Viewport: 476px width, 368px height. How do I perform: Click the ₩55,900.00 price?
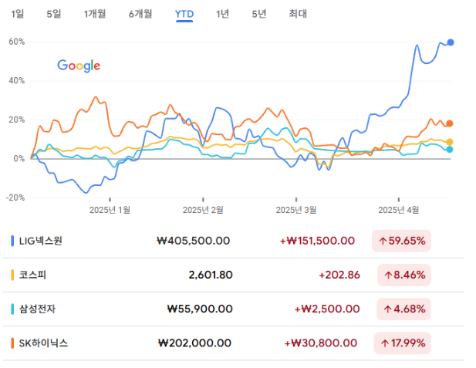pos(200,309)
